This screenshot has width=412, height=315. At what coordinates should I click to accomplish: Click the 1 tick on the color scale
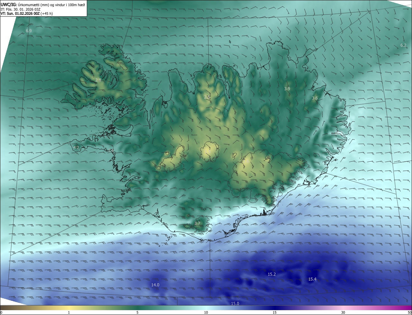pyautogui.click(x=69, y=312)
